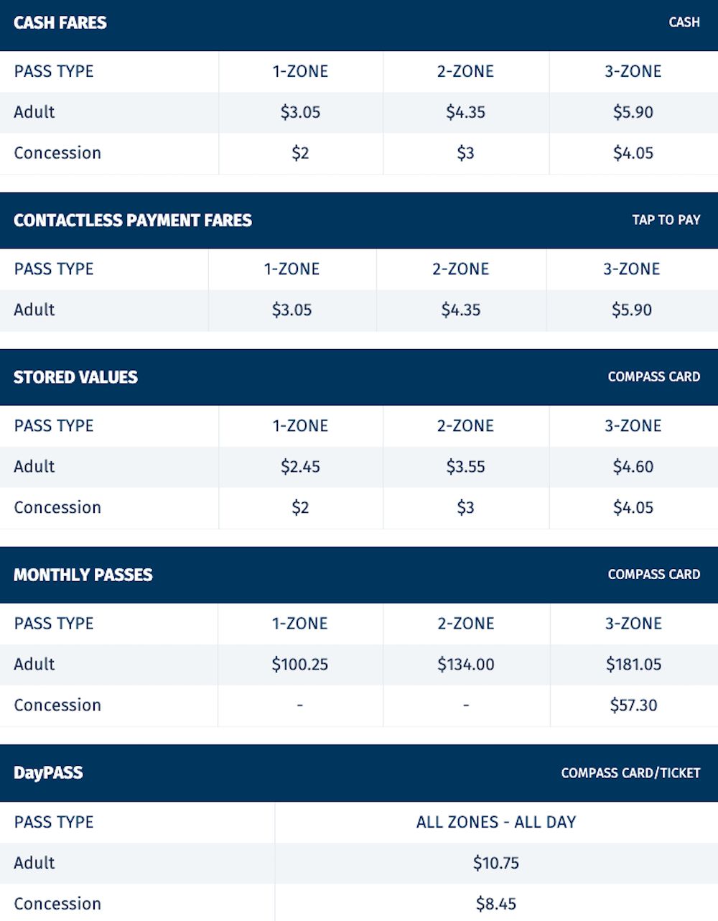Click the contactless Adult 2-Zone $4.35 cell
The width and height of the screenshot is (718, 921).
point(461,310)
